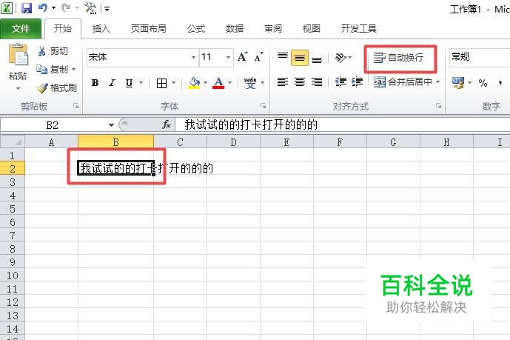Viewport: 510px width, 340px height.
Task: Switch to the 开发工具 ribbon tab
Action: 359,29
